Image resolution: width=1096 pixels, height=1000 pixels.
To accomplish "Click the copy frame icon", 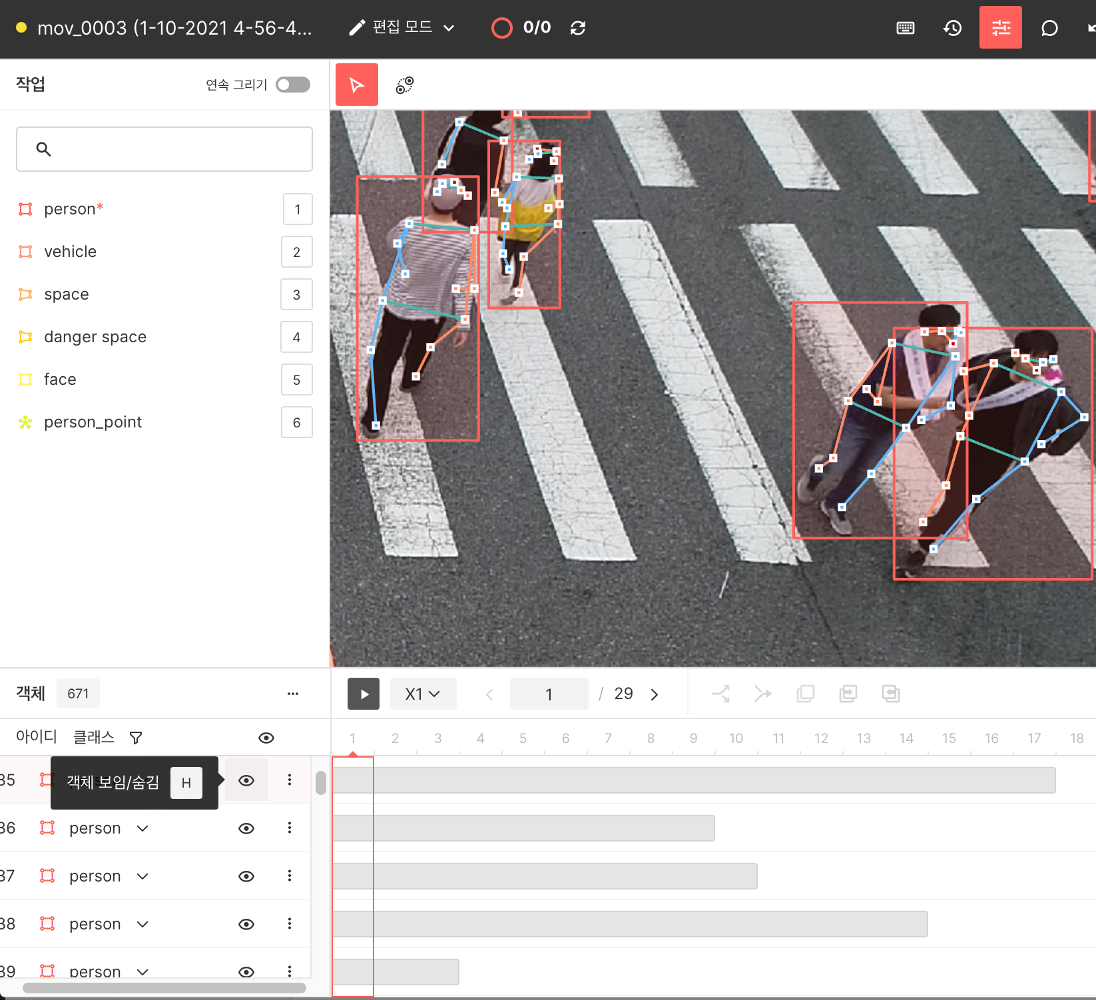I will tap(806, 694).
